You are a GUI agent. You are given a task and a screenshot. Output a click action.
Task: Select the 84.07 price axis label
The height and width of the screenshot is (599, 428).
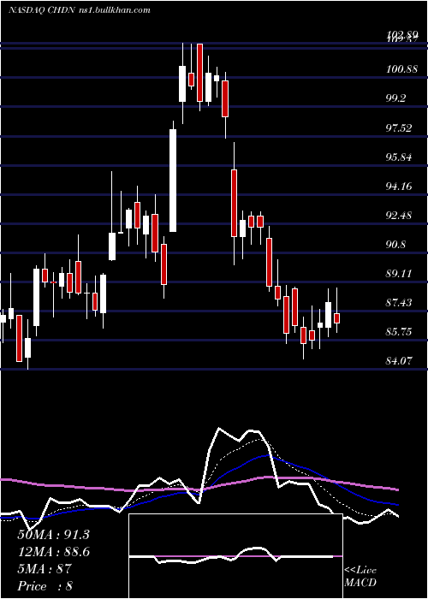[399, 360]
